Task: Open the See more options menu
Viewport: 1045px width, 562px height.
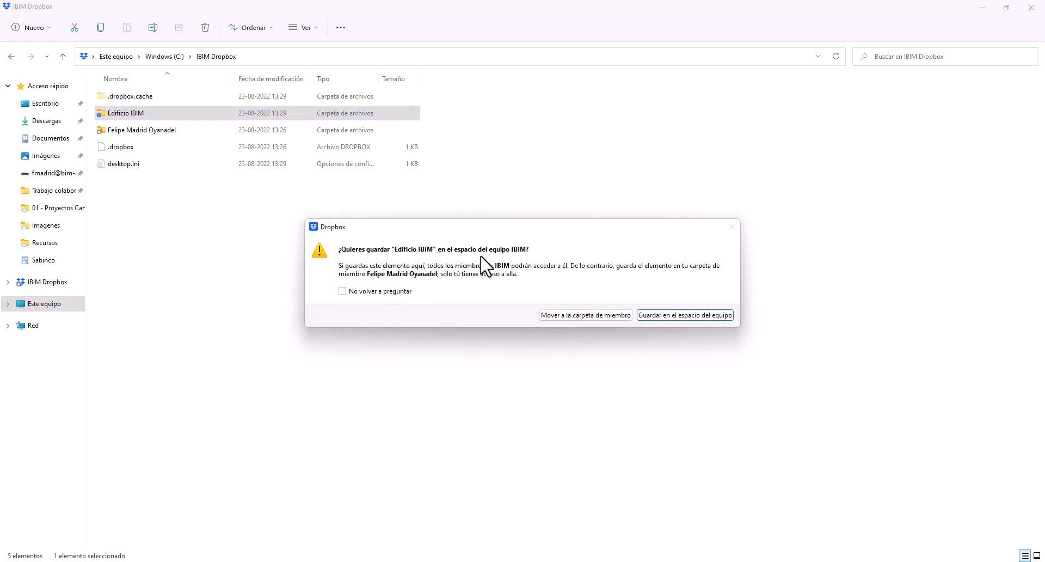Action: tap(341, 27)
